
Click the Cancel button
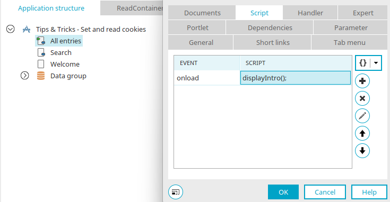pos(325,192)
